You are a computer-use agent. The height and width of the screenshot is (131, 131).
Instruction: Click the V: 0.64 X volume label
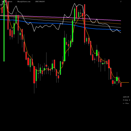126,100
